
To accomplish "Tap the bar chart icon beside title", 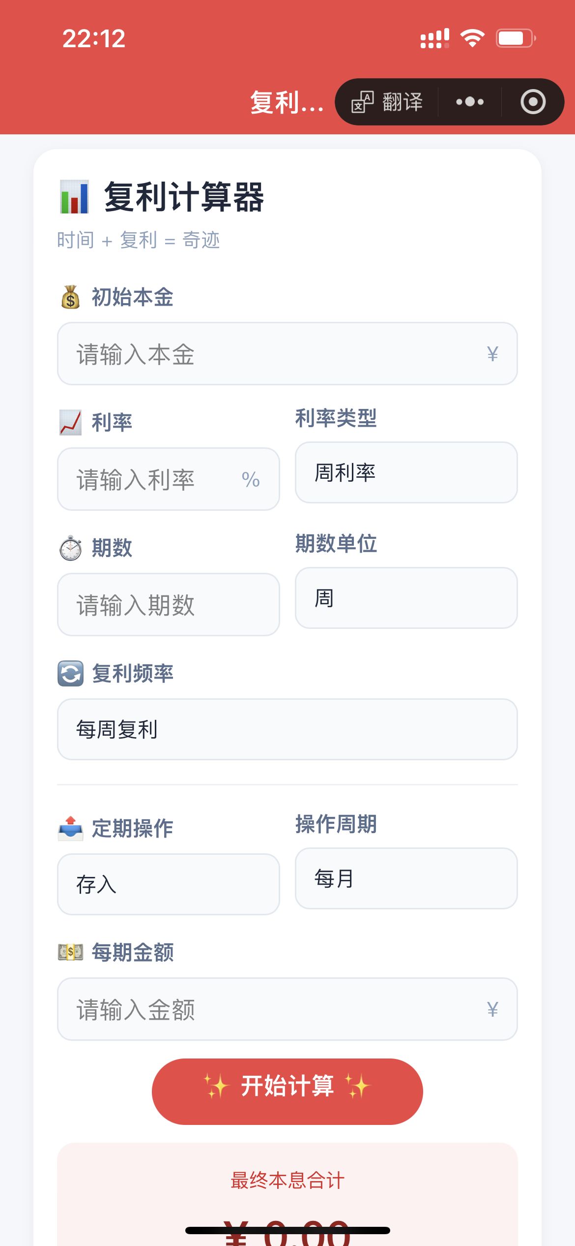I will point(74,197).
